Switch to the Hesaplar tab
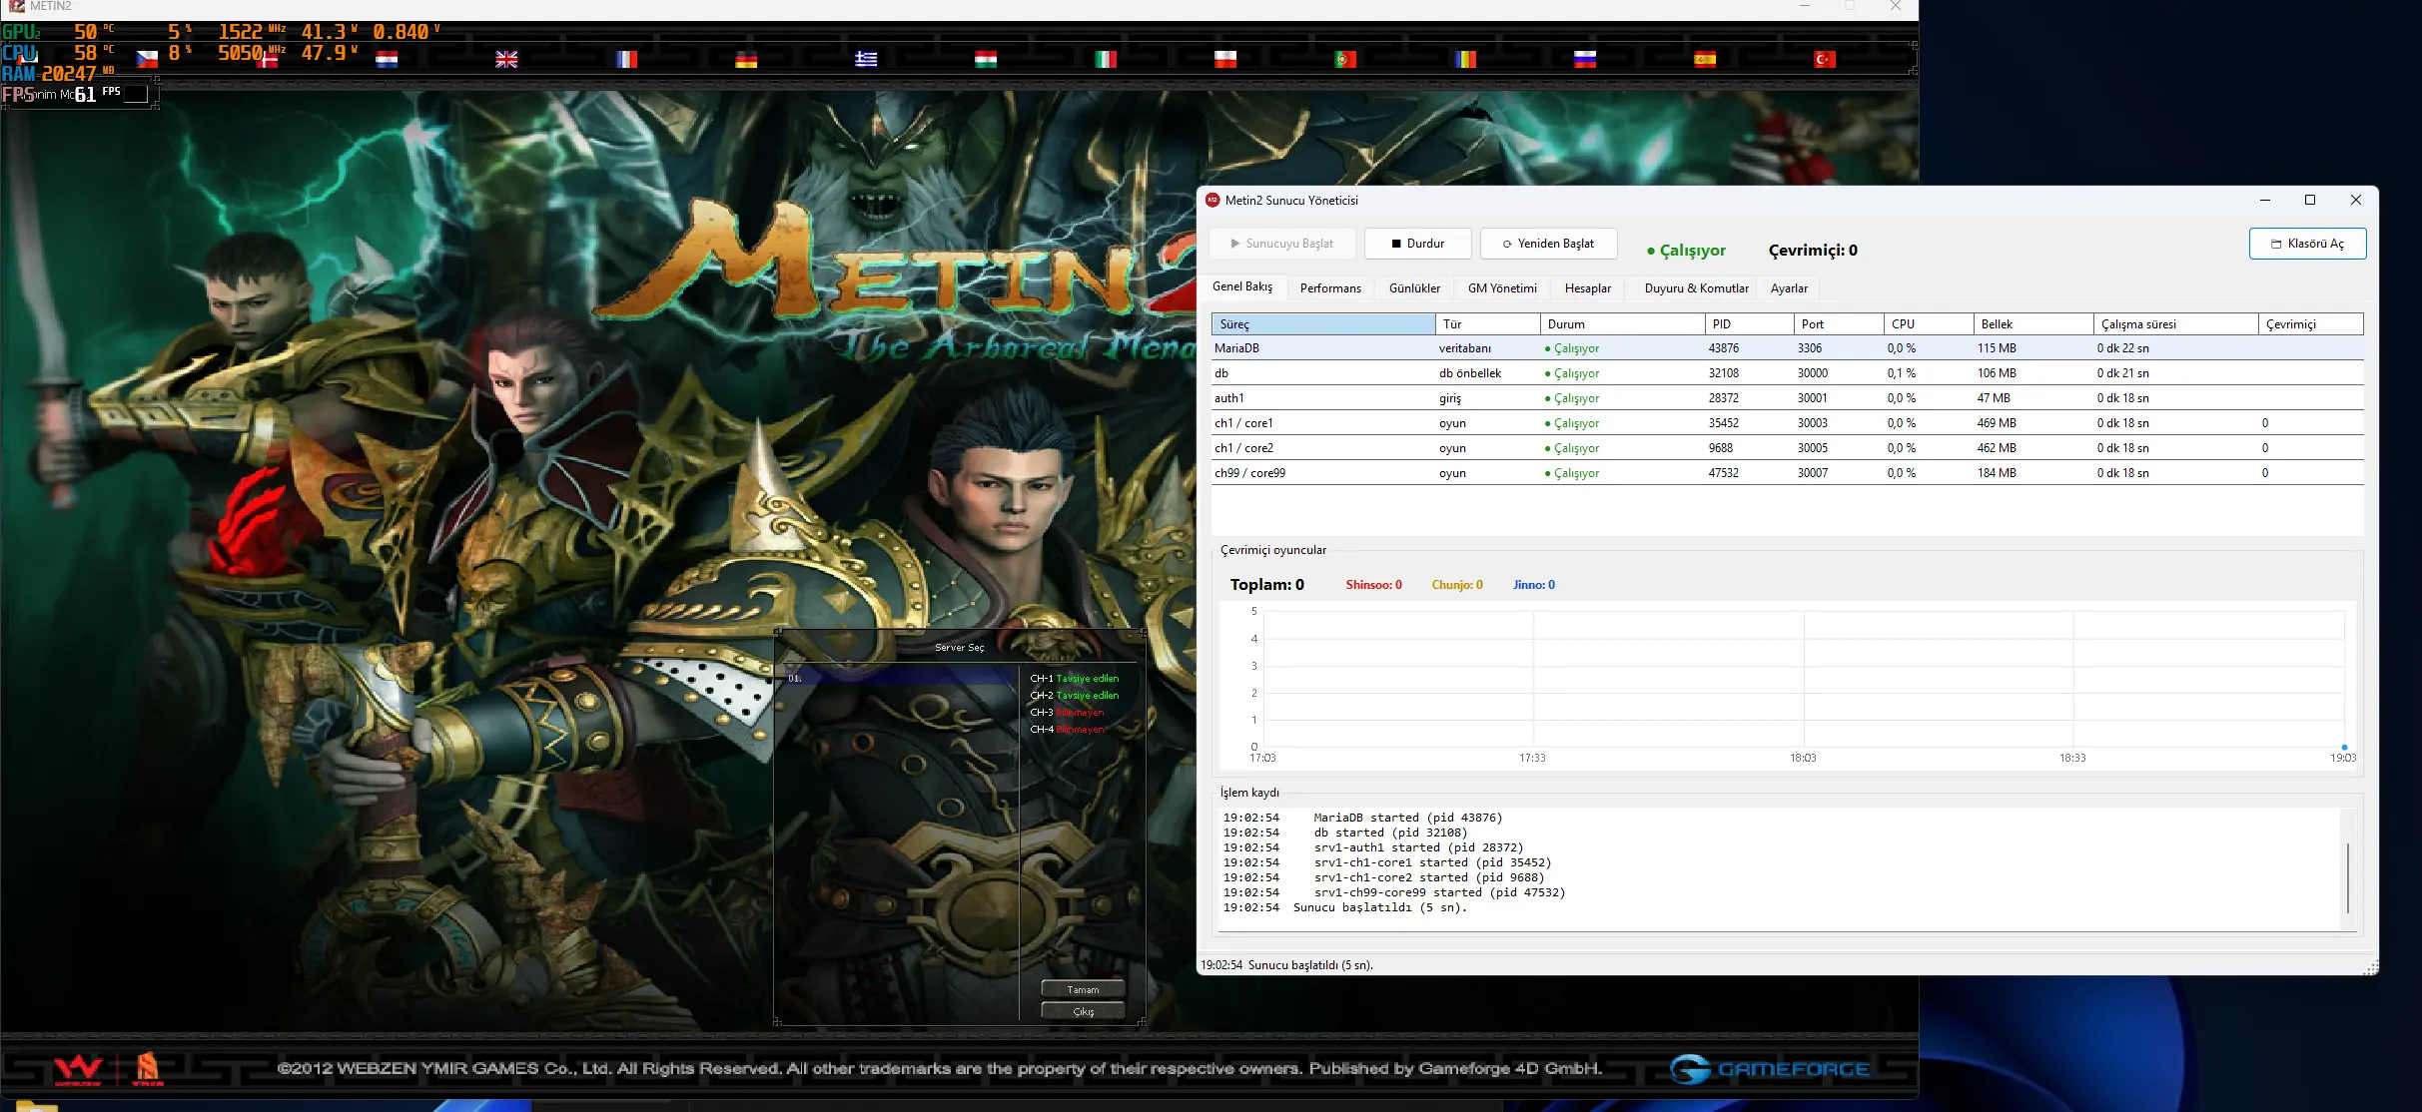This screenshot has height=1112, width=2422. (x=1588, y=288)
